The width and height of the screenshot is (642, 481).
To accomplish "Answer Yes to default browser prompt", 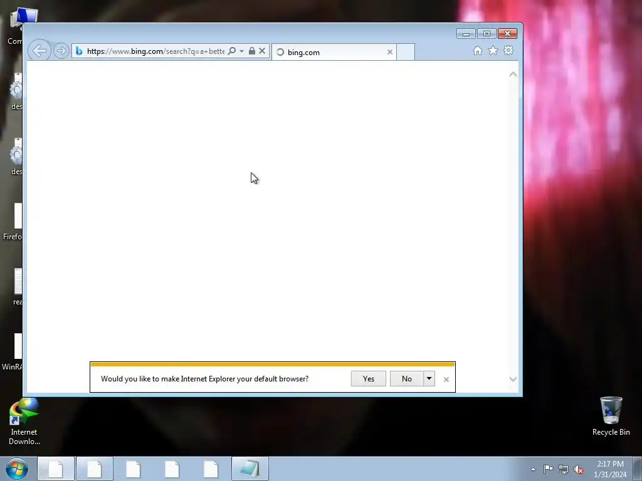I will (369, 379).
